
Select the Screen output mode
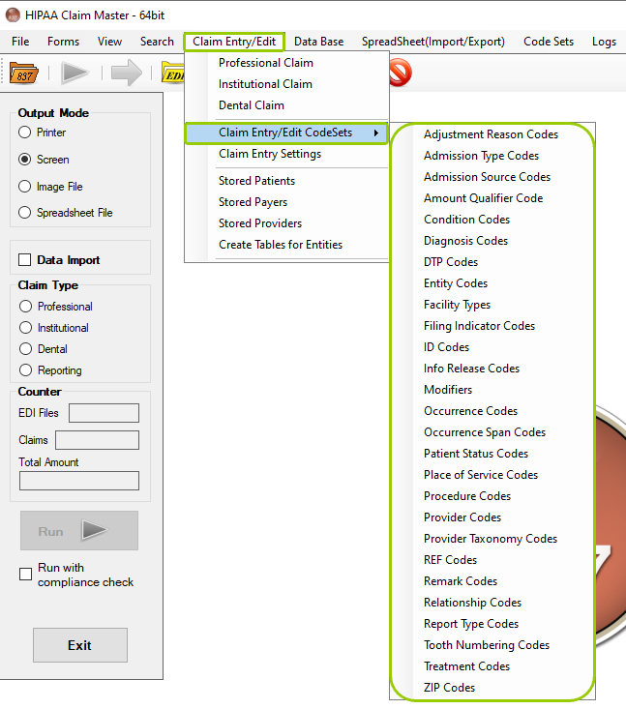coord(25,160)
